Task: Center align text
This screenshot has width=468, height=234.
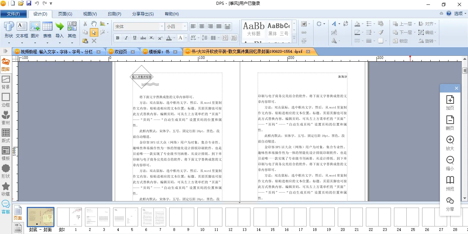Action: tap(202, 26)
